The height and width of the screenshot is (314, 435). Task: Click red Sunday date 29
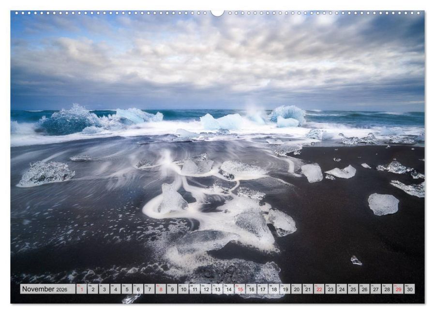point(398,289)
